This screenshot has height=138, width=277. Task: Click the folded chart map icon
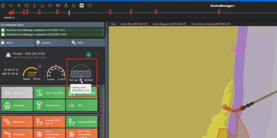(x=50, y=6)
